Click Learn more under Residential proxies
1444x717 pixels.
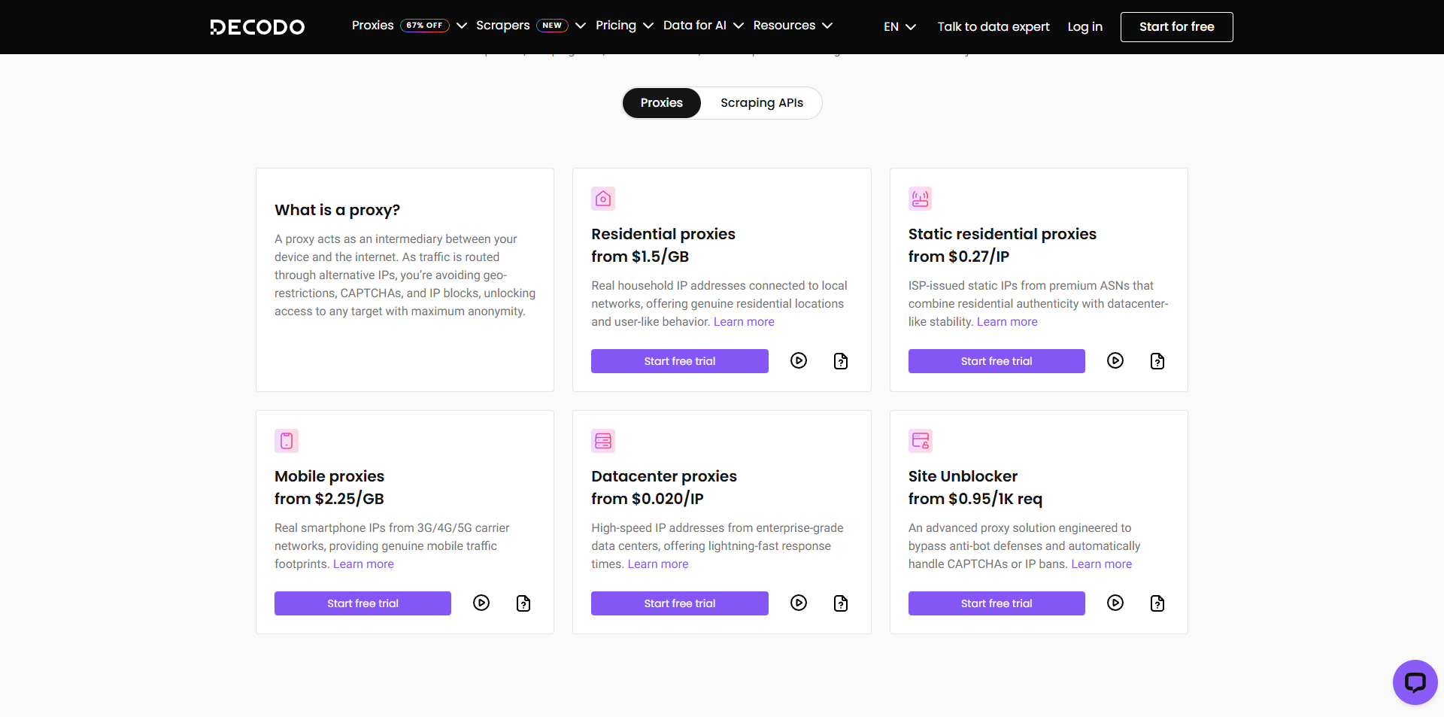coord(743,321)
